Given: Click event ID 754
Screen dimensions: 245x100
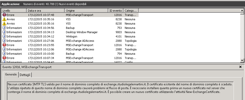Looking at the screenshot, I should pyautogui.click(x=119, y=54).
